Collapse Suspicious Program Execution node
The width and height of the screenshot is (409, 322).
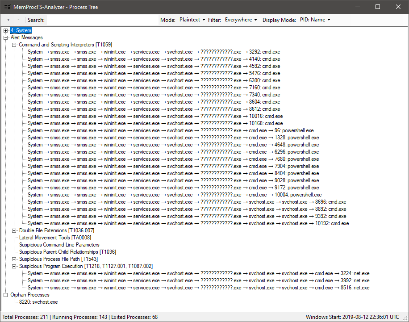[14, 267]
